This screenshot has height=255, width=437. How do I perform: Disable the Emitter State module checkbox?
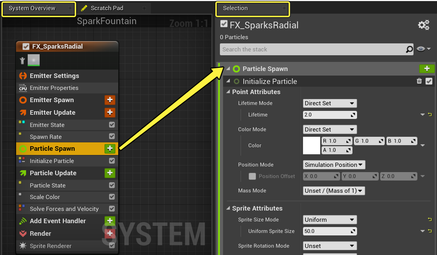point(112,125)
